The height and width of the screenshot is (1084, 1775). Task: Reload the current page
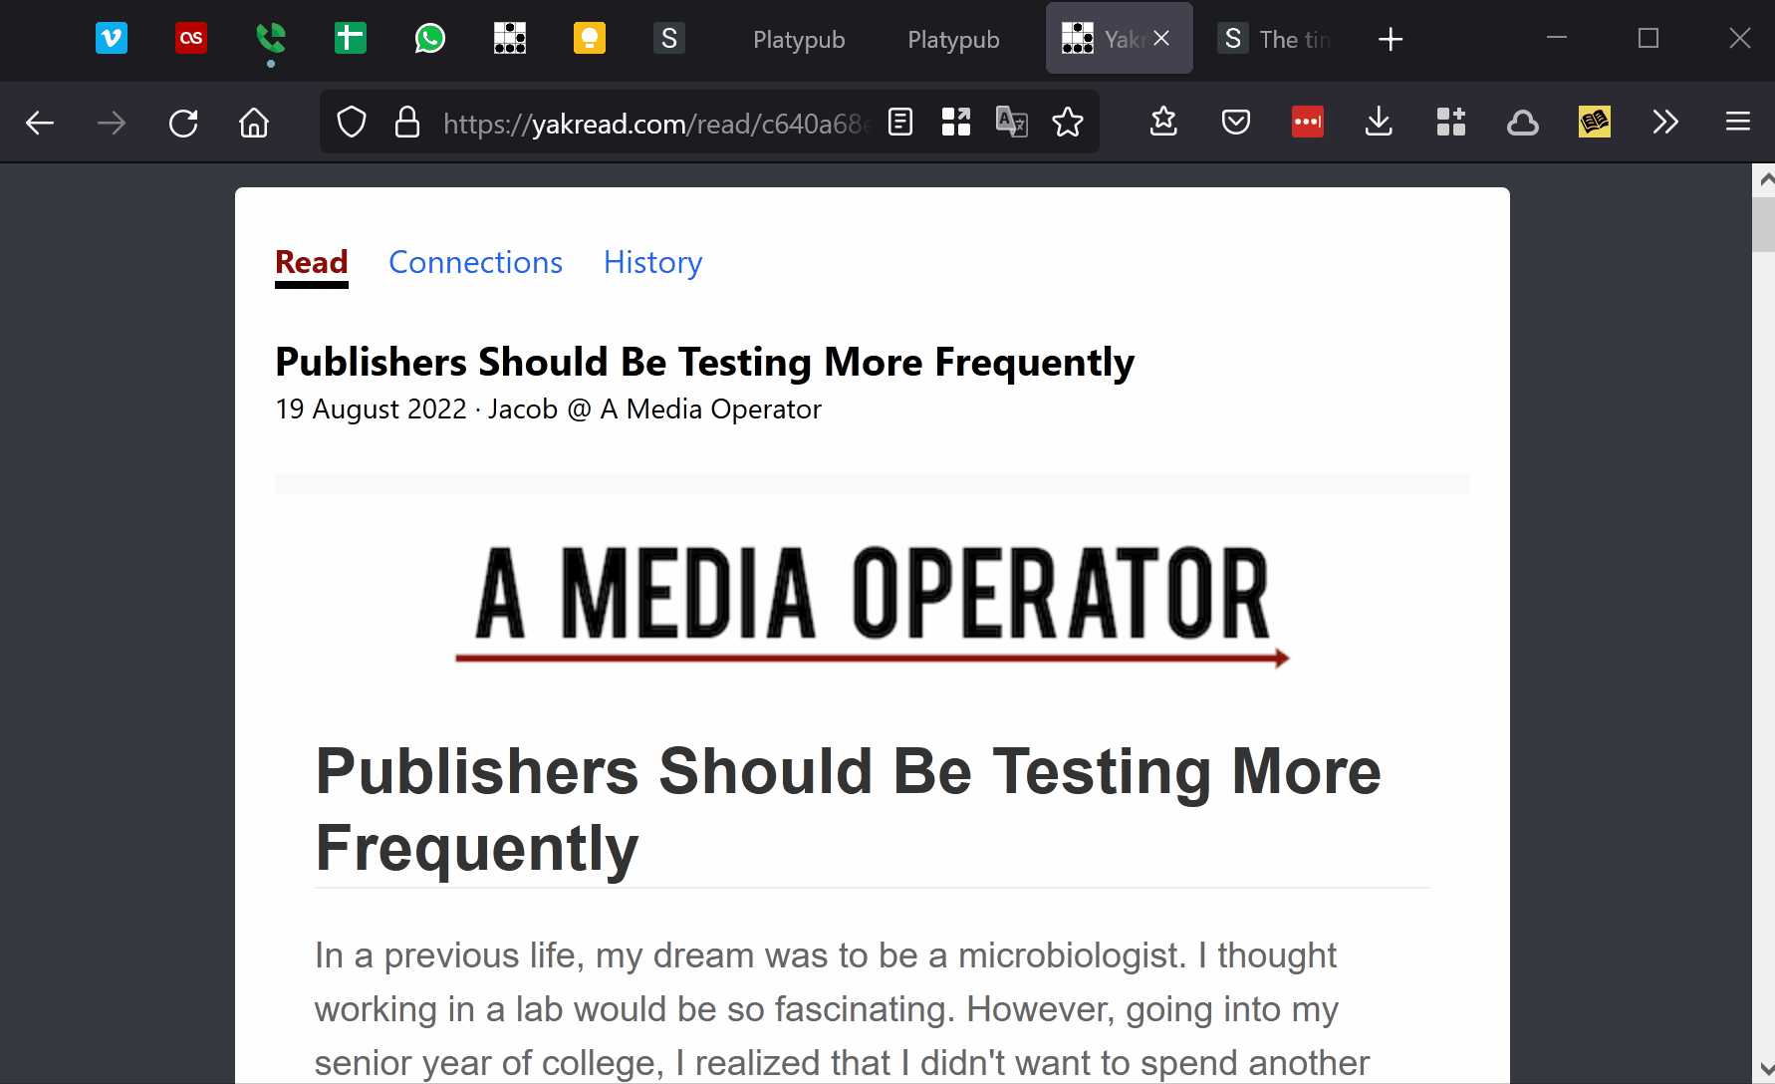point(183,123)
